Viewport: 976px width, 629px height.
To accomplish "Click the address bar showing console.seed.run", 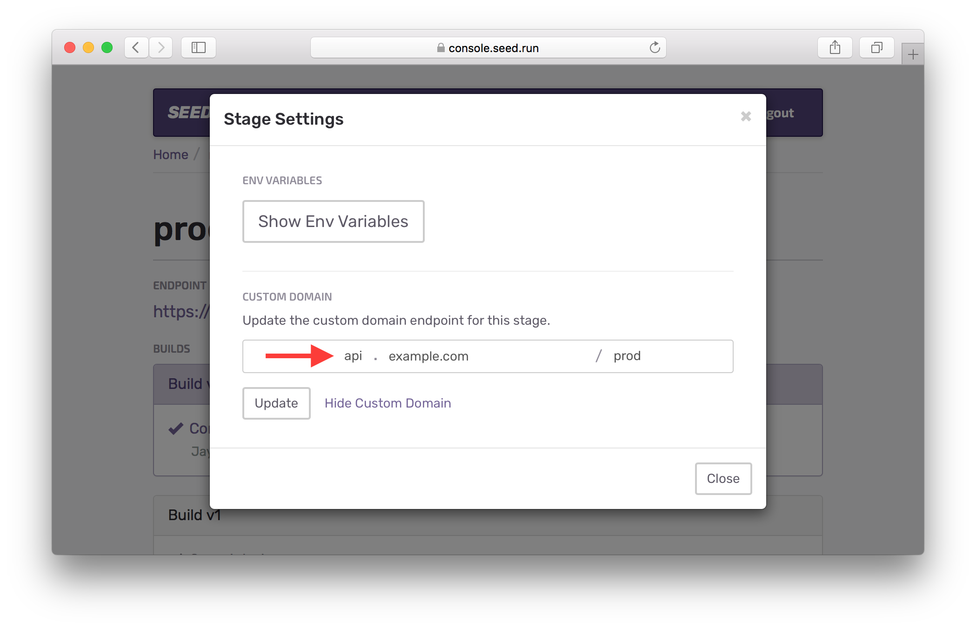I will point(494,47).
